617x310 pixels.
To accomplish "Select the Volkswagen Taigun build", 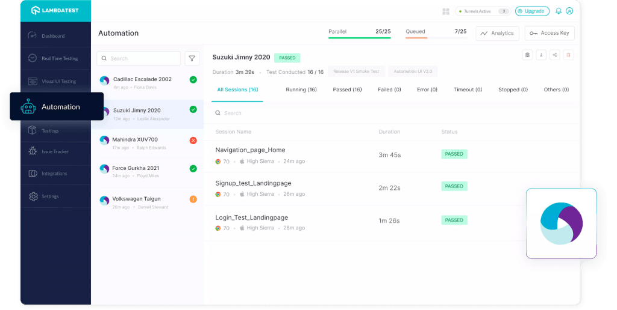I will [x=148, y=202].
